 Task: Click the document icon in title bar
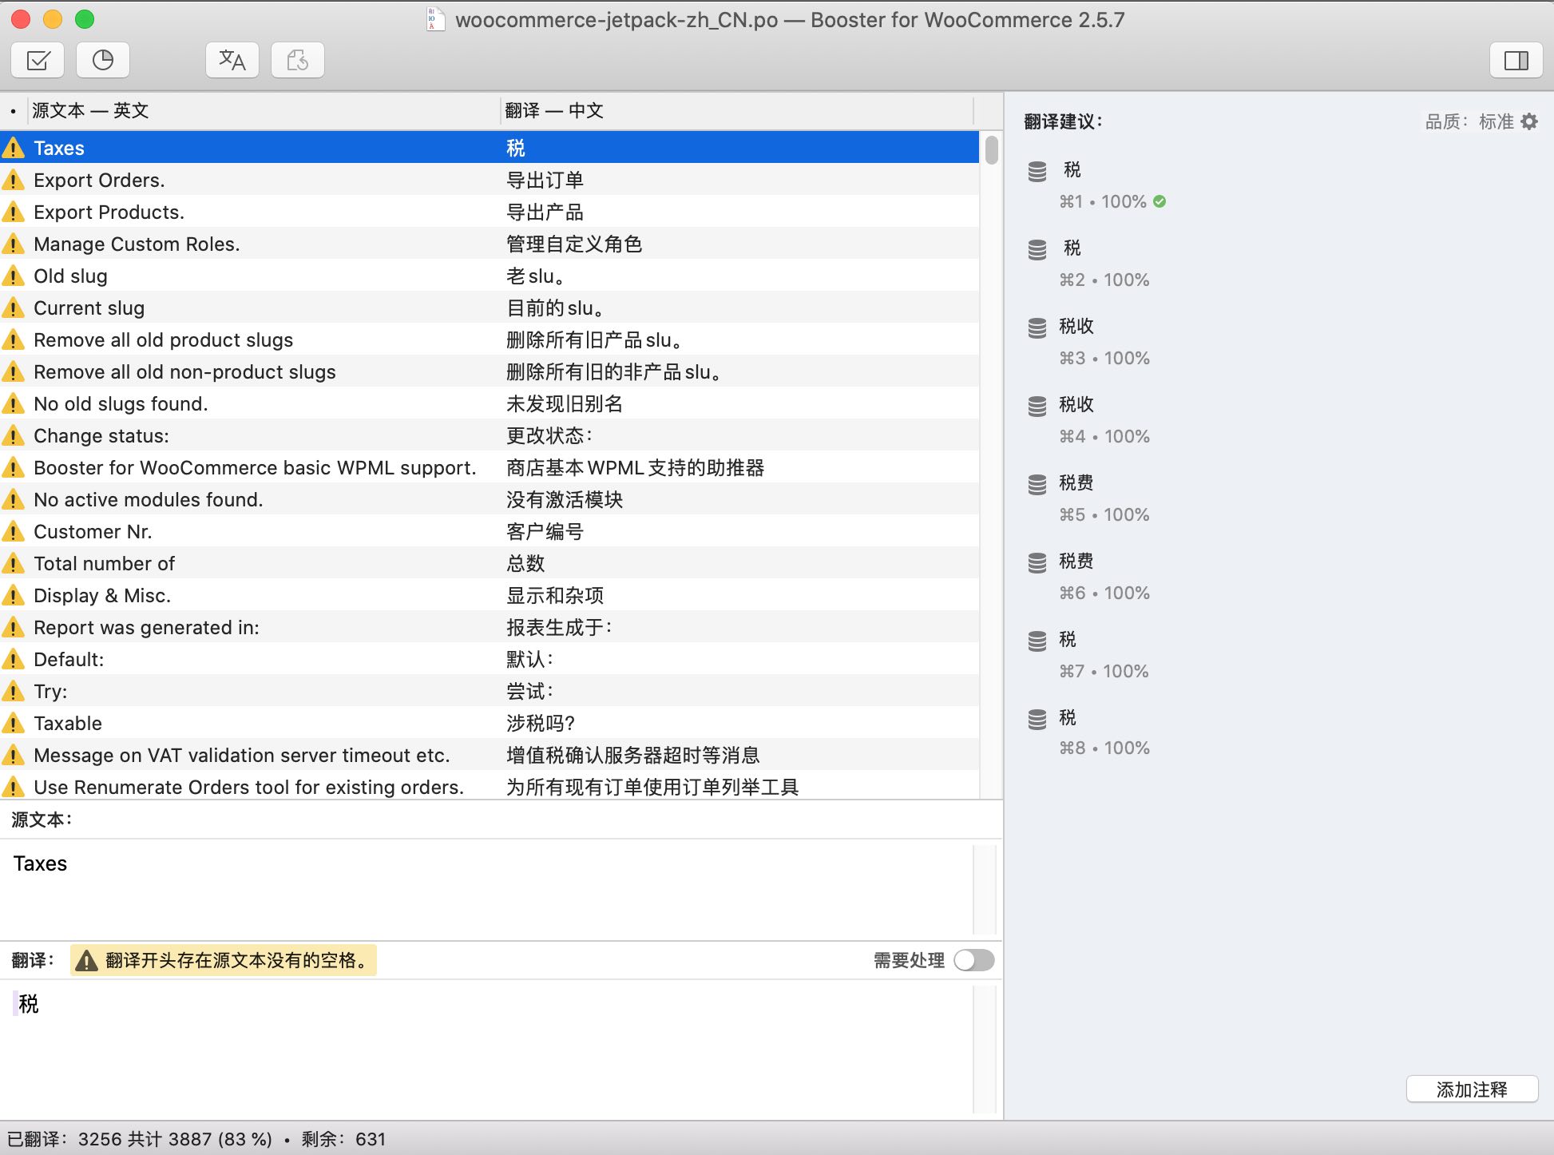435,19
